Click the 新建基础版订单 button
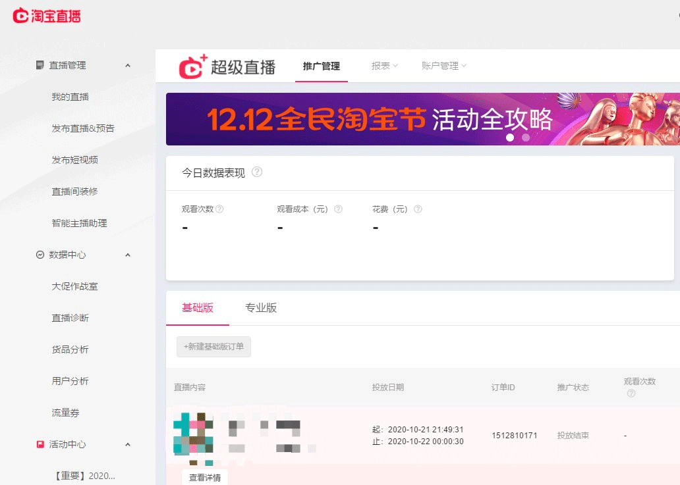Screen dimensions: 680x485 pyautogui.click(x=213, y=347)
